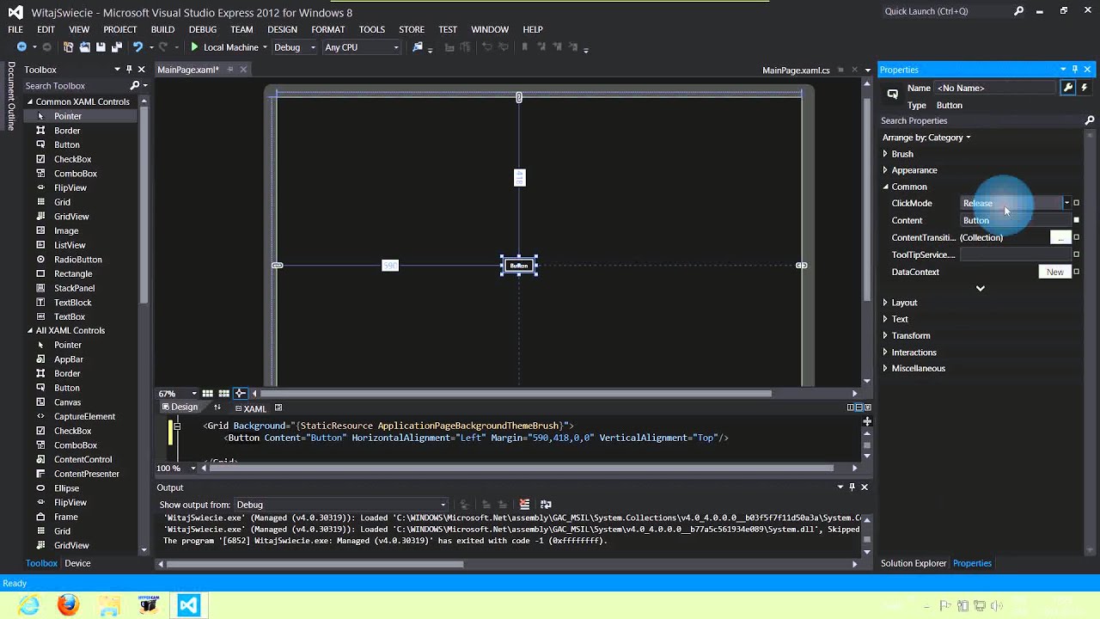The image size is (1100, 619).
Task: Open Internet Explorer from the taskbar
Action: pyautogui.click(x=28, y=605)
